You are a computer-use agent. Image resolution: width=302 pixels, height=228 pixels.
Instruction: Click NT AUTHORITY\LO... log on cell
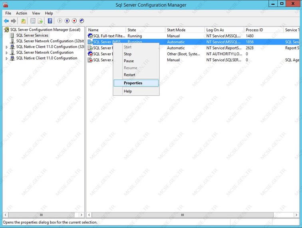pyautogui.click(x=224, y=54)
